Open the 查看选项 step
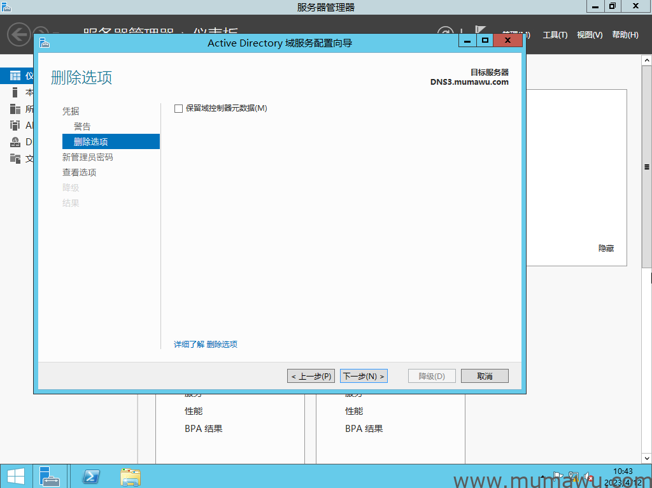The height and width of the screenshot is (488, 652). click(79, 173)
